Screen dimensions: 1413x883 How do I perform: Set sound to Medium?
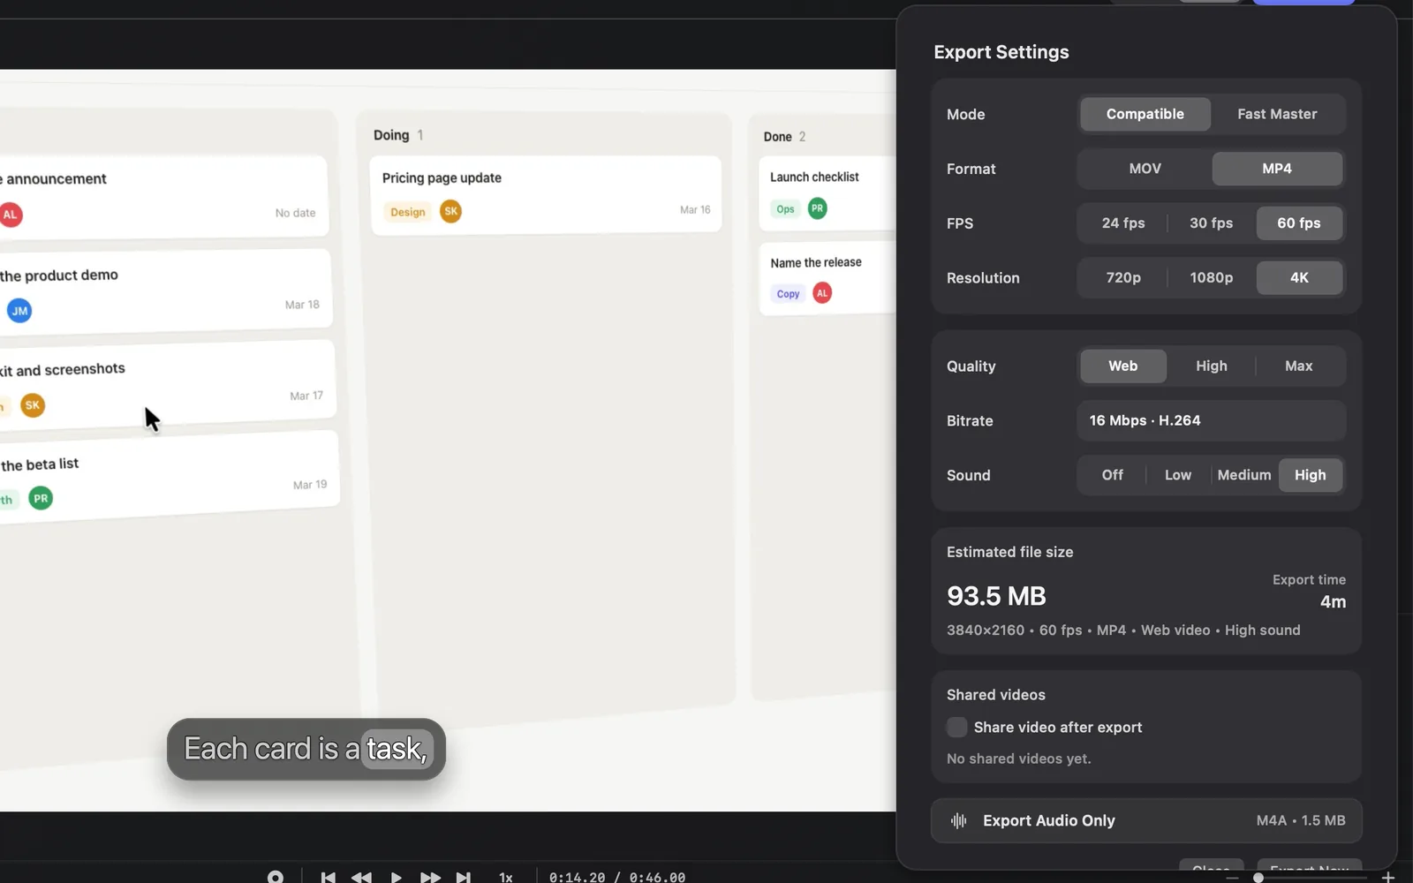[x=1244, y=475]
